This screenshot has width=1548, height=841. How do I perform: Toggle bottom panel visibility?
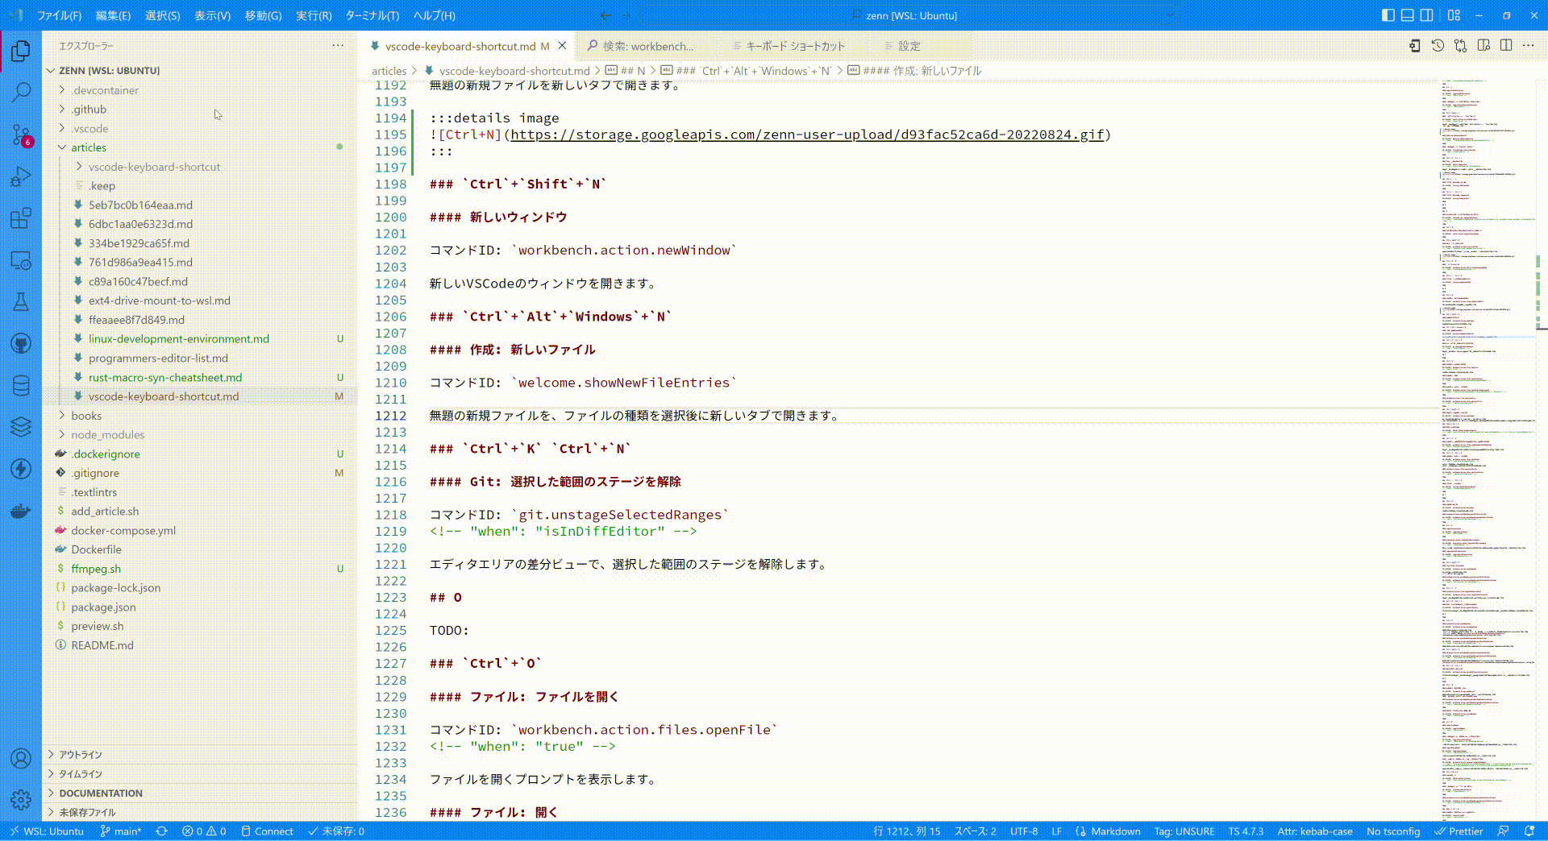[x=1407, y=15]
